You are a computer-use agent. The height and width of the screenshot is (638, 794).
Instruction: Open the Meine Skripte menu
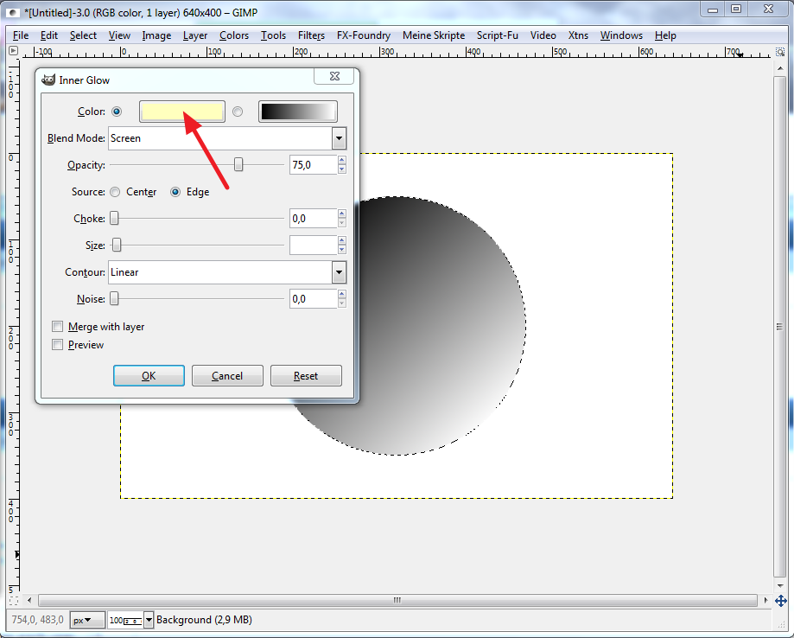434,35
